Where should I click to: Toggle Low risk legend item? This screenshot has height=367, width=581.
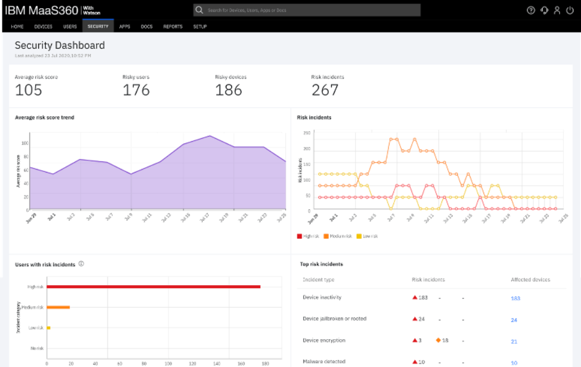coord(367,236)
